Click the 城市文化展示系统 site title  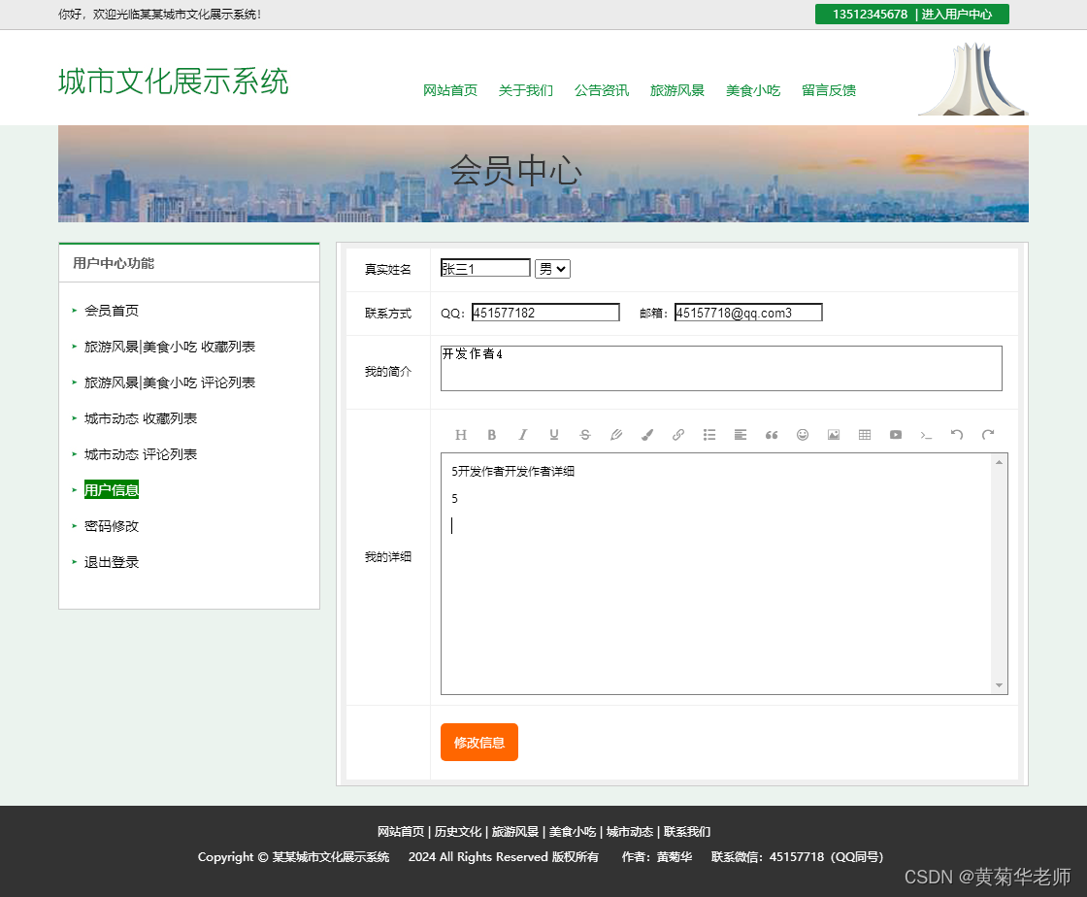point(174,82)
